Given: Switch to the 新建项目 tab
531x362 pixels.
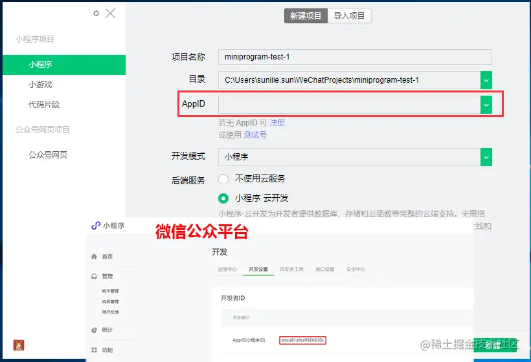Looking at the screenshot, I should [306, 16].
